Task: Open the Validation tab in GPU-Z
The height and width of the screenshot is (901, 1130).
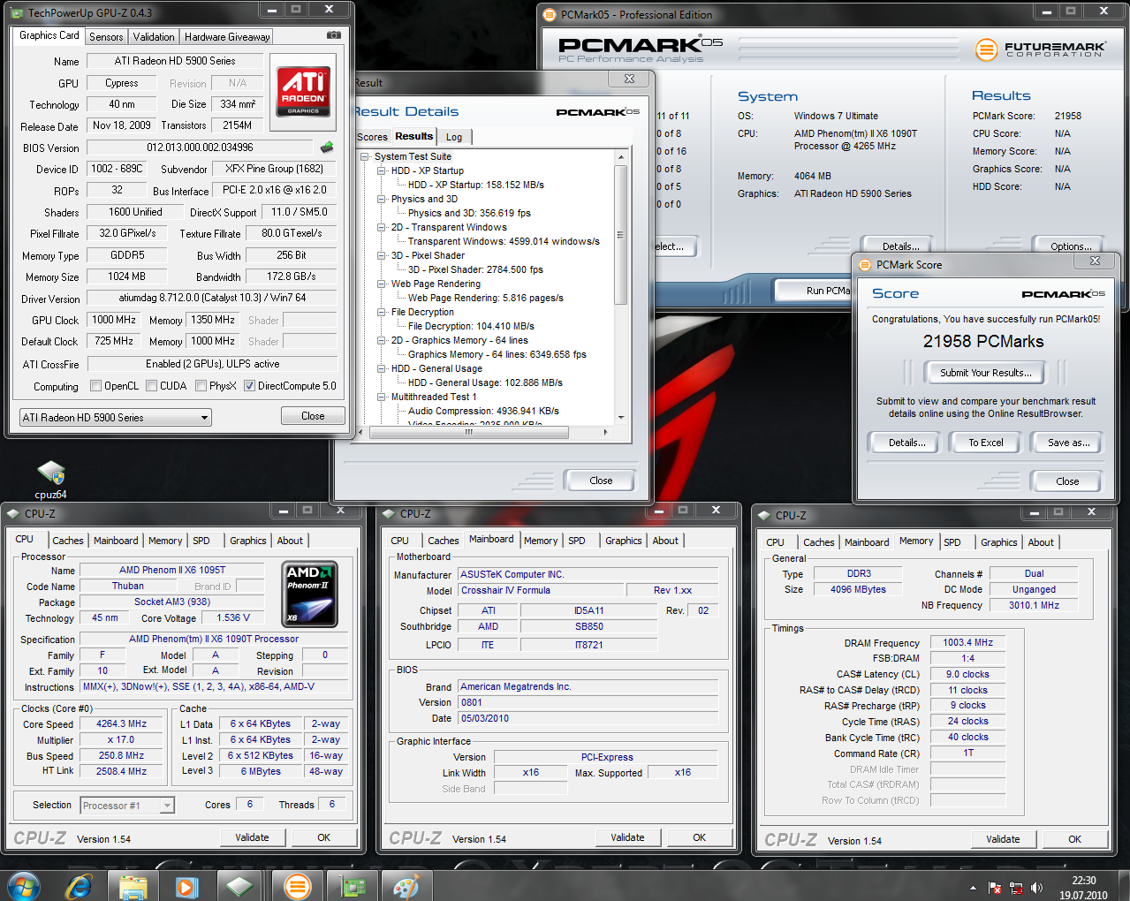Action: [154, 37]
